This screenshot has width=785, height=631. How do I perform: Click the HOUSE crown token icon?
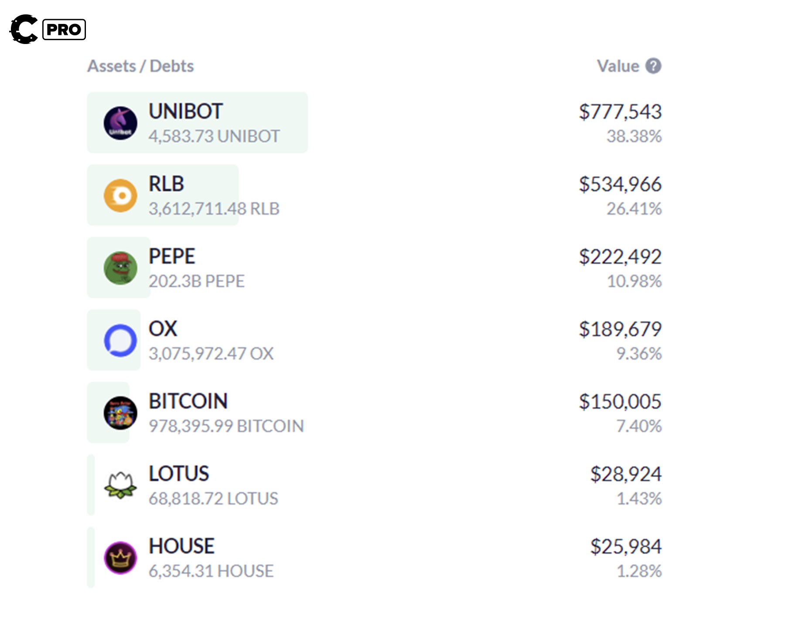click(120, 558)
